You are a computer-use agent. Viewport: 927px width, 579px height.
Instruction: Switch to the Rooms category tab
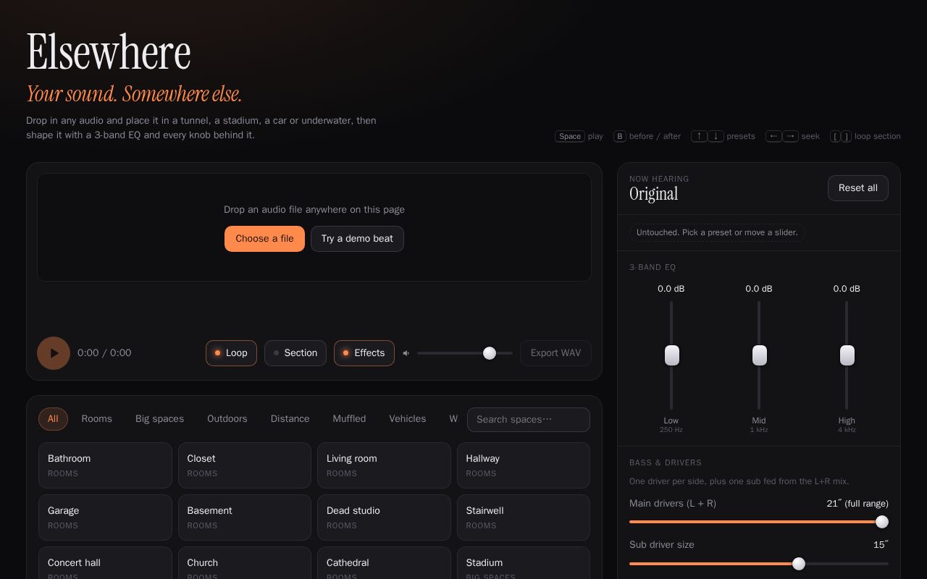[97, 419]
